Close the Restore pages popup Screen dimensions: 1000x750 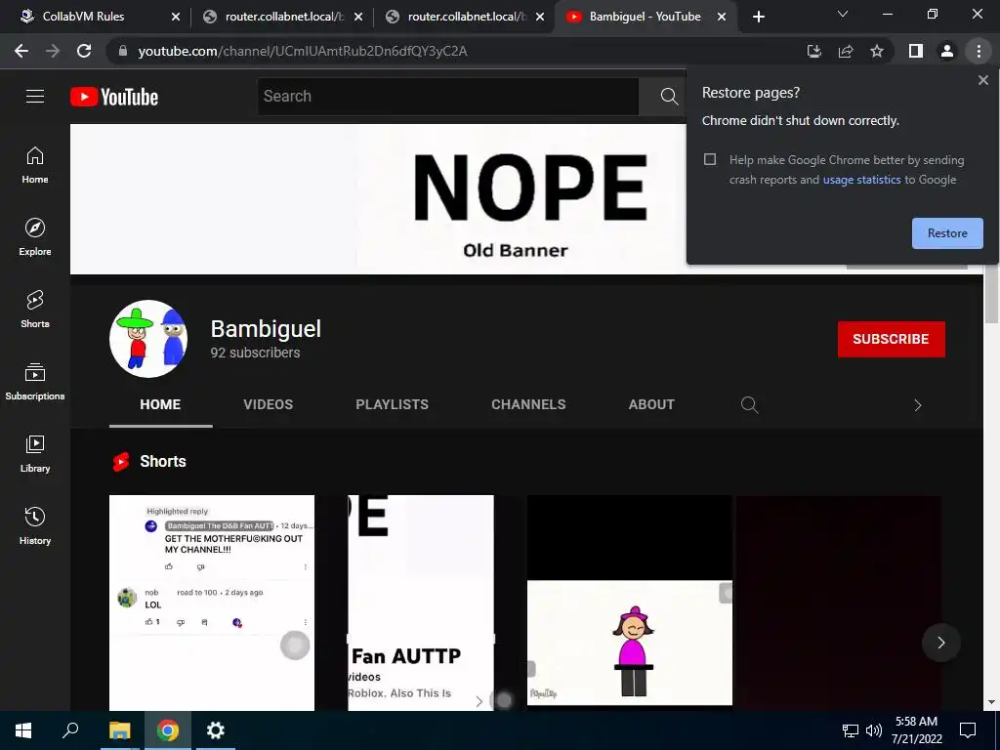982,80
